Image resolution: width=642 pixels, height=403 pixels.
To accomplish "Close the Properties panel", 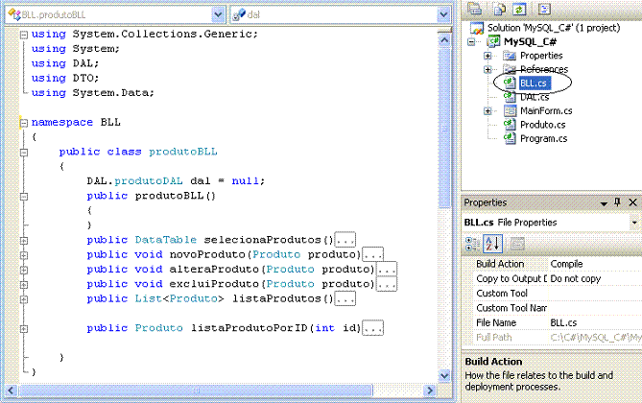I will click(x=632, y=202).
